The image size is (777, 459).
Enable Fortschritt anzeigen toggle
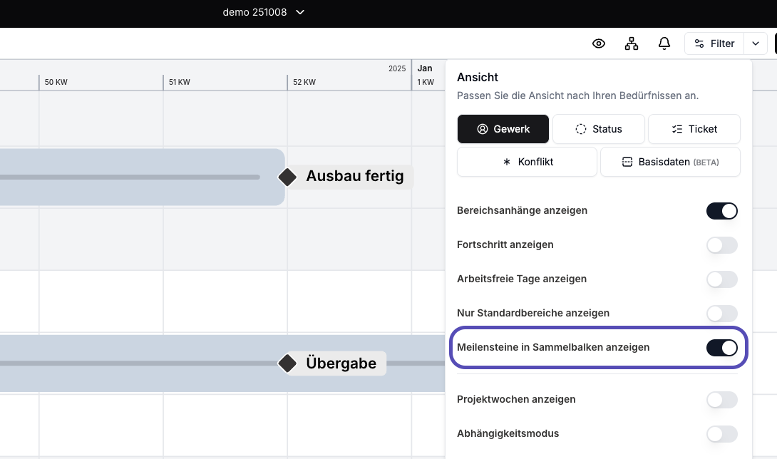(x=721, y=245)
